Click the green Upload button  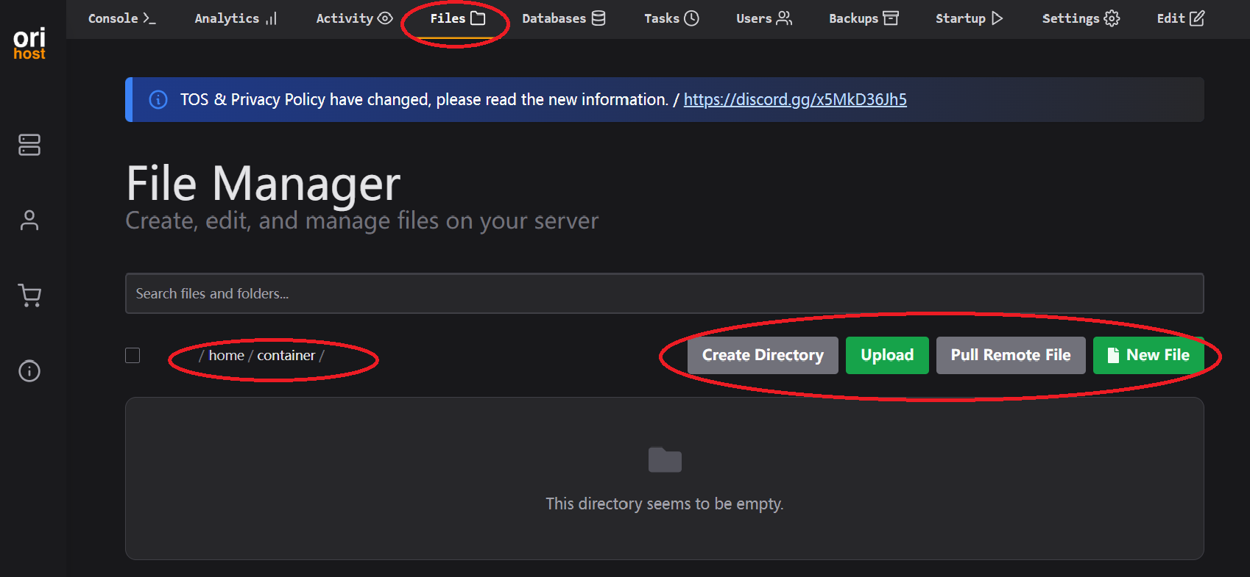(x=887, y=355)
